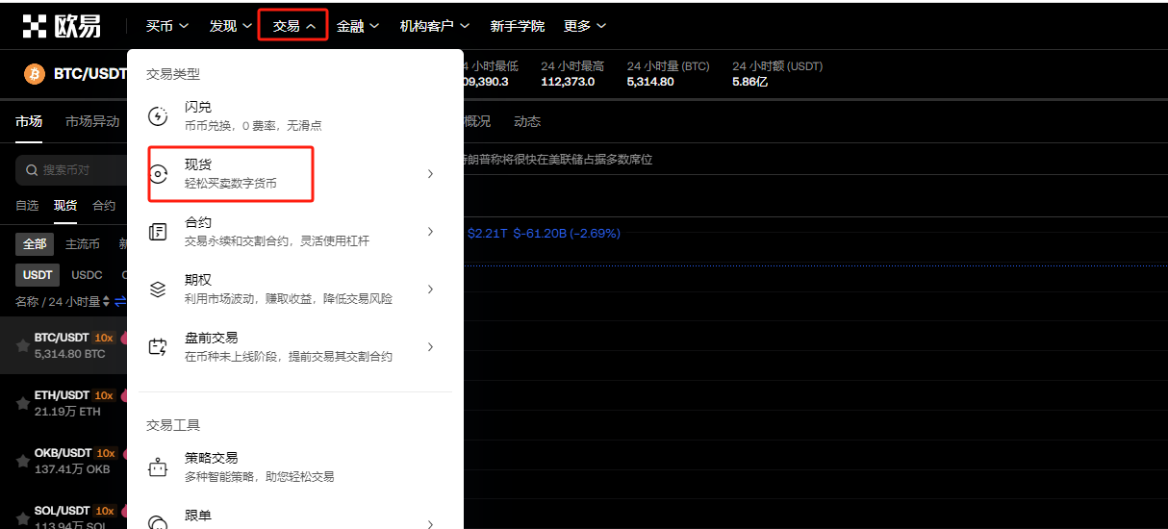This screenshot has height=529, width=1168.
Task: Click the 跟单 icon
Action: click(x=158, y=523)
